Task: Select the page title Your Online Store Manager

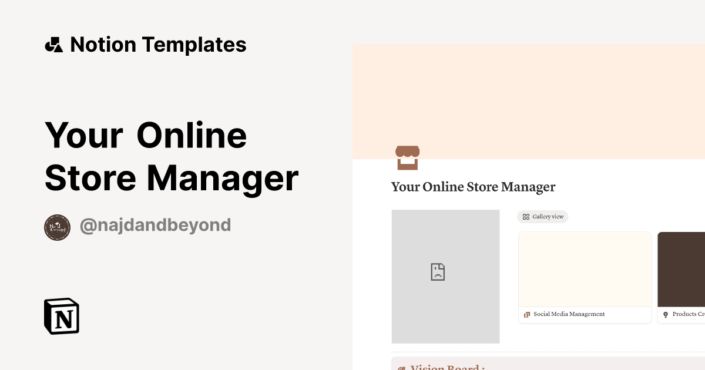Action: tap(473, 187)
